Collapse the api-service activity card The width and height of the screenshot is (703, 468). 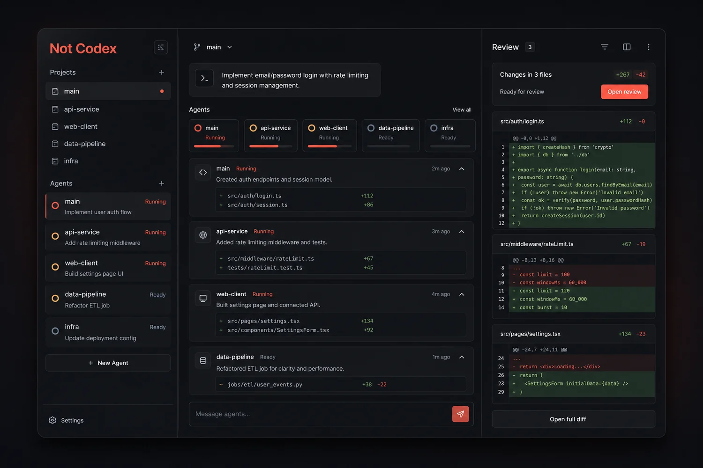point(462,232)
